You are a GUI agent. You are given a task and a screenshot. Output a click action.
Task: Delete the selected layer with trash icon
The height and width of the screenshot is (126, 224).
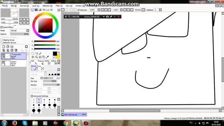click(x=16, y=50)
